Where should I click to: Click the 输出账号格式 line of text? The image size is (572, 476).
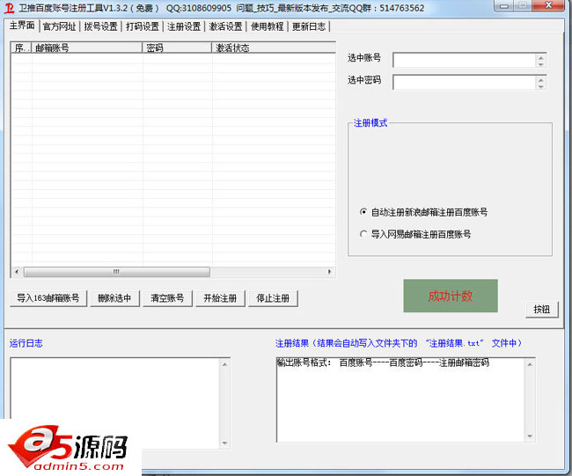[x=383, y=362]
